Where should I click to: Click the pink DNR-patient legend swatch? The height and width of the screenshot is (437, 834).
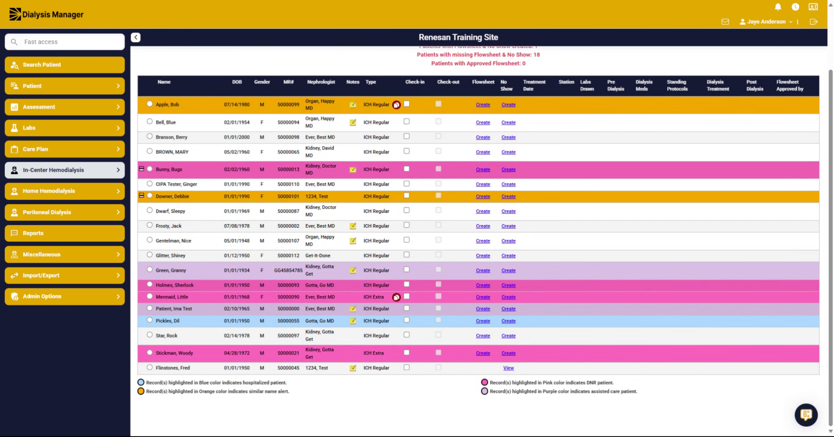click(484, 383)
